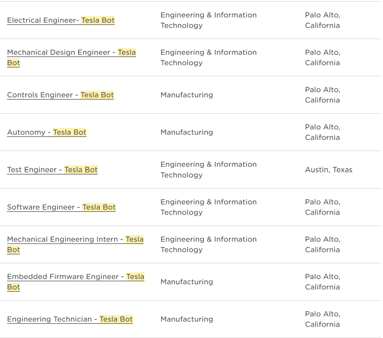Click Manufacturing category in Autonomy row

coord(187,132)
